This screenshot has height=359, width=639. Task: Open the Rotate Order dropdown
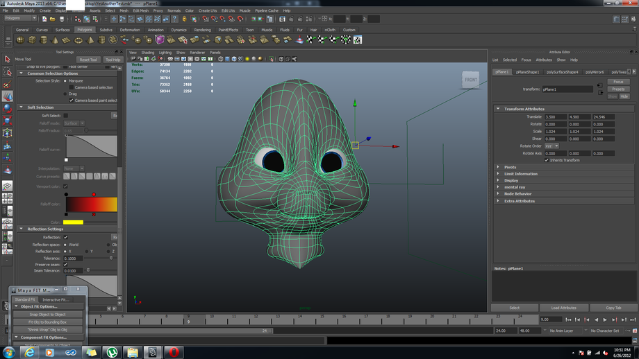(551, 146)
